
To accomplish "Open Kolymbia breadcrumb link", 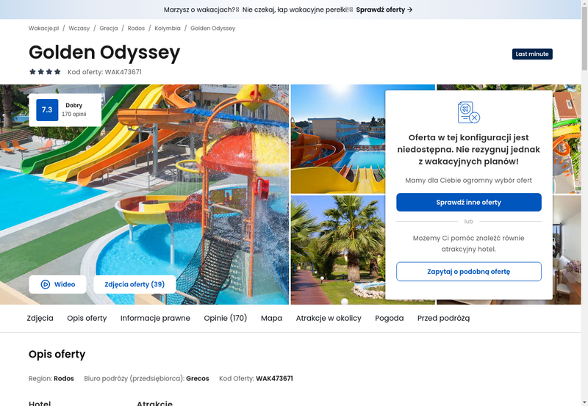I will click(x=168, y=28).
